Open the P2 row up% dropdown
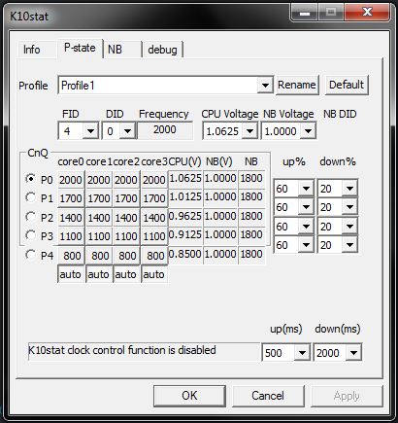Image resolution: width=398 pixels, height=423 pixels. pyautogui.click(x=306, y=226)
